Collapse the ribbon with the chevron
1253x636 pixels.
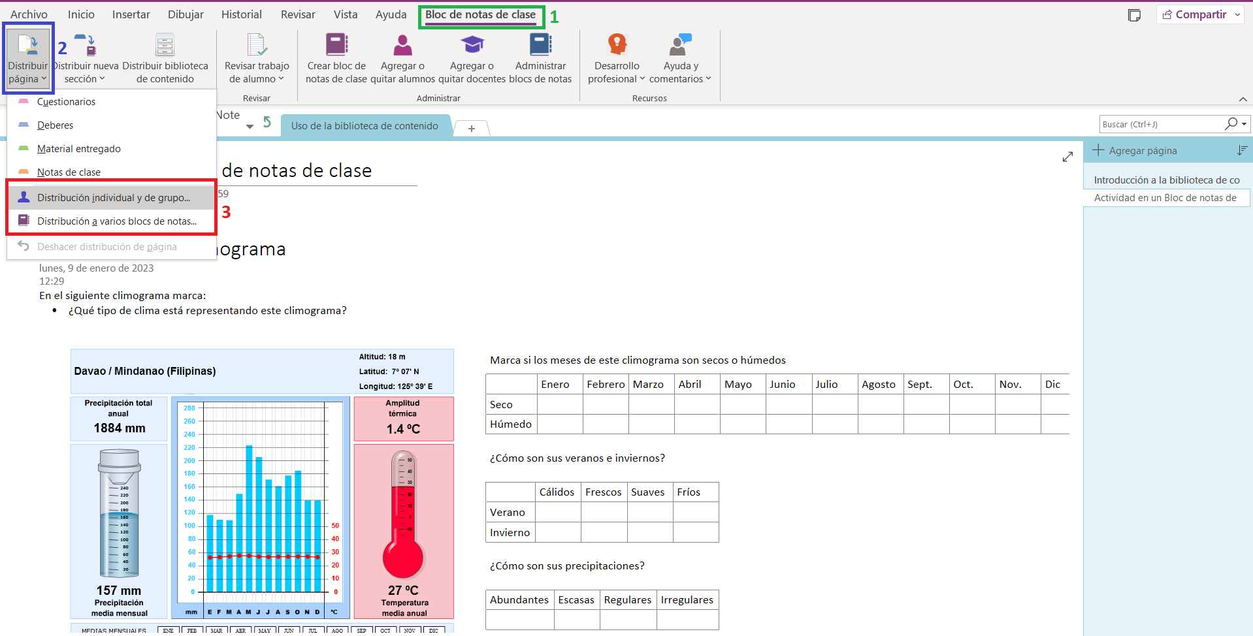pyautogui.click(x=1243, y=99)
